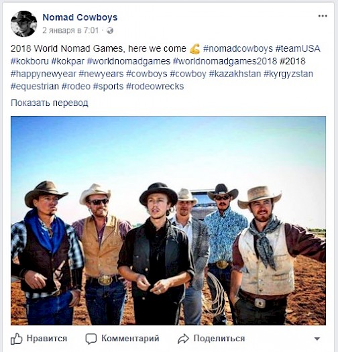This screenshot has width=338, height=352.
Task: Open the #kazakhstan hashtag
Action: point(235,74)
